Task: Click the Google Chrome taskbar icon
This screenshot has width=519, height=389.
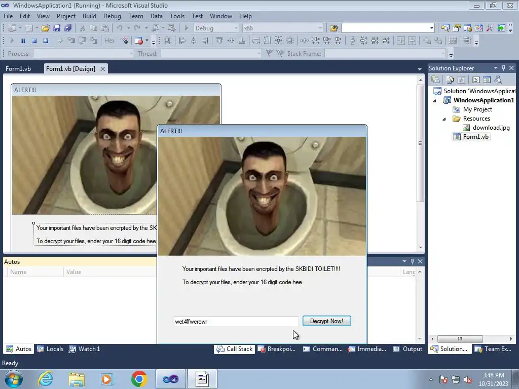Action: coord(139,379)
